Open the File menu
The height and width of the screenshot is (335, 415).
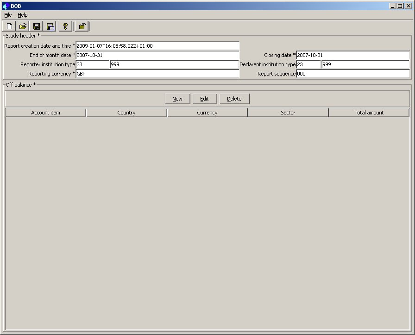pyautogui.click(x=8, y=15)
